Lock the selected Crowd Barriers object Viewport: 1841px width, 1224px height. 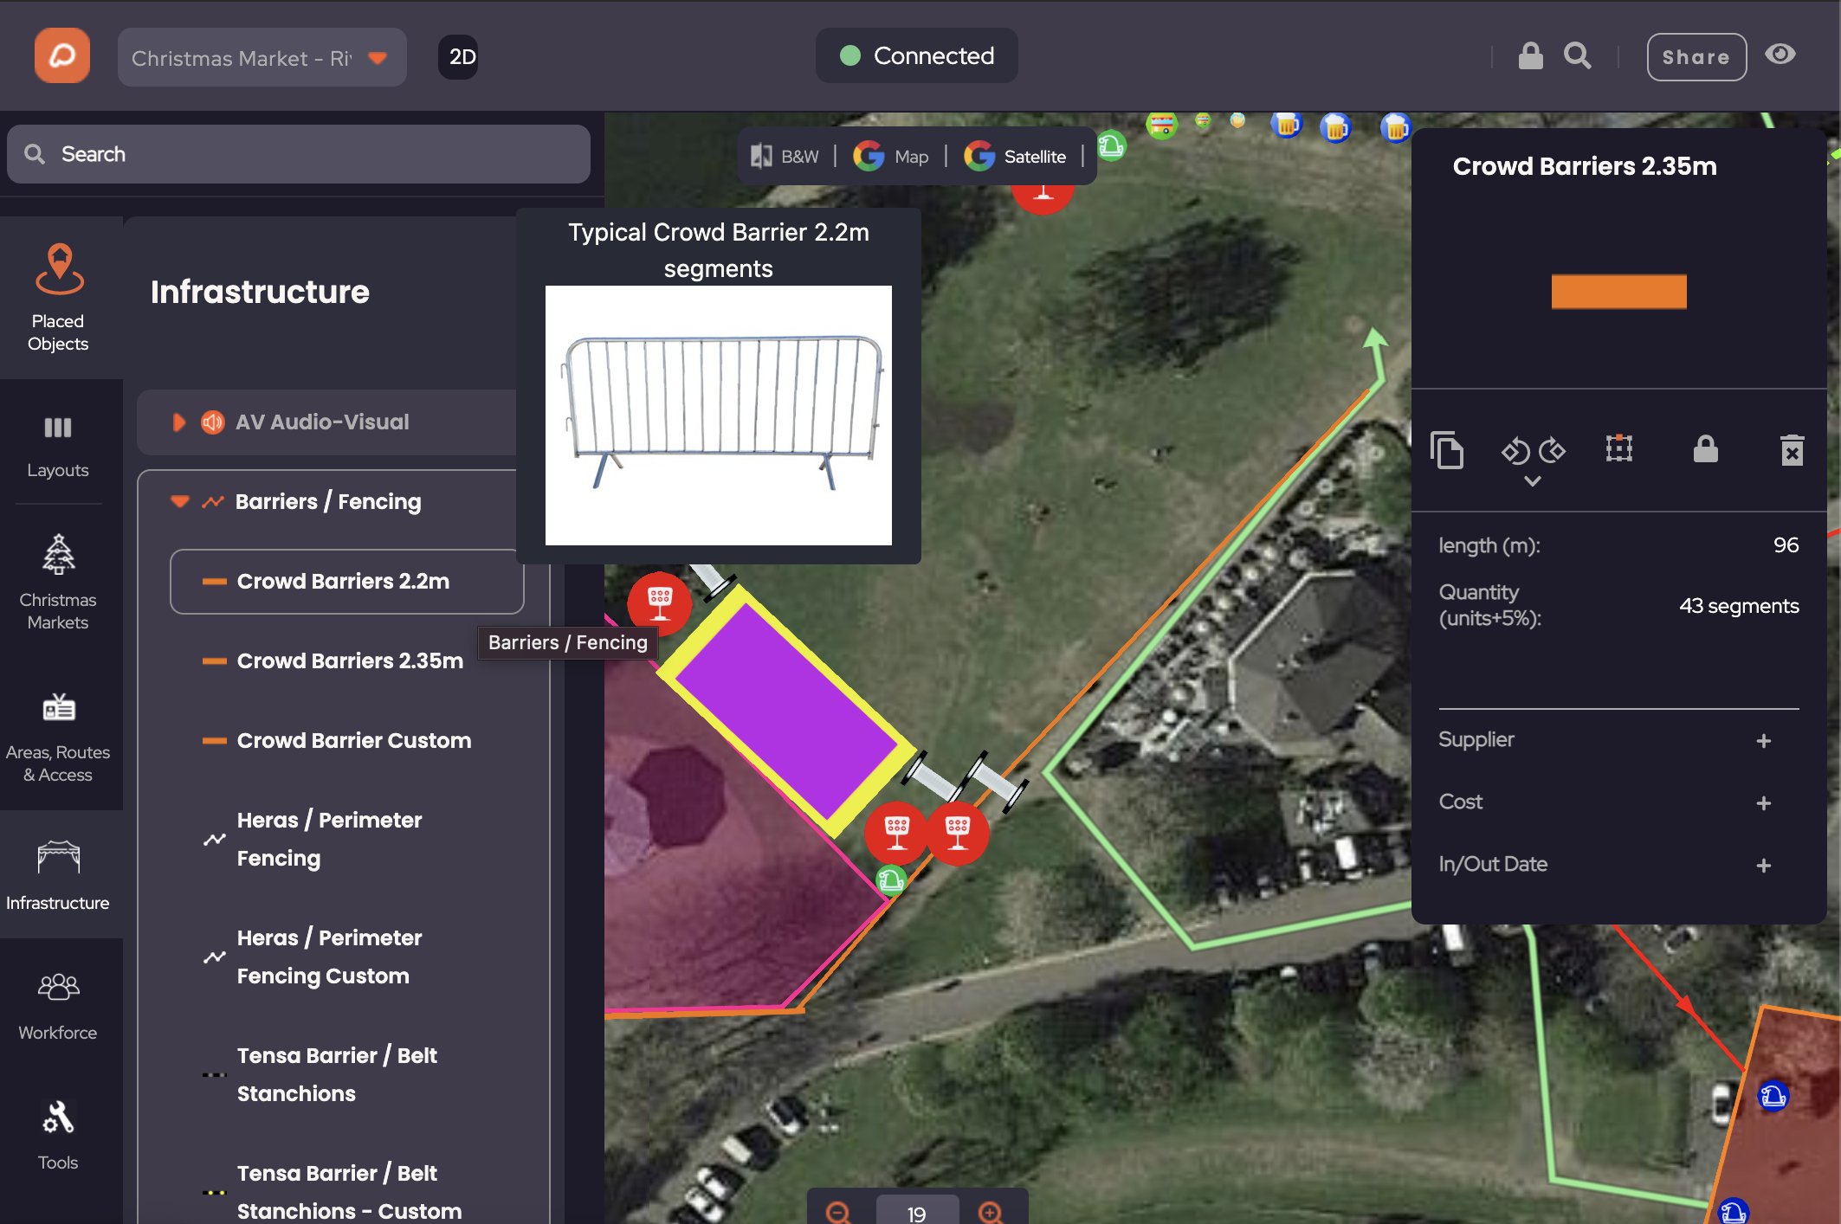pyautogui.click(x=1705, y=450)
